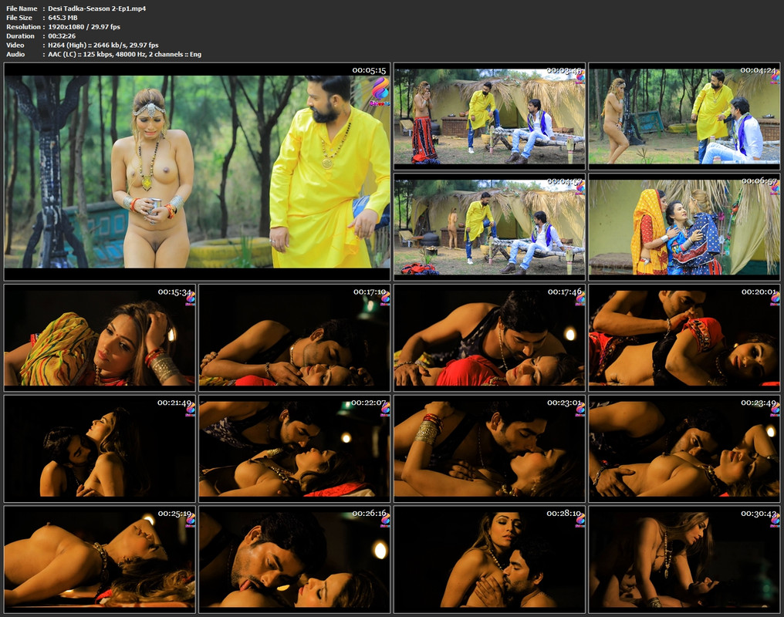The width and height of the screenshot is (784, 617).
Task: Click the duration value '00:32:26'
Action: click(62, 36)
